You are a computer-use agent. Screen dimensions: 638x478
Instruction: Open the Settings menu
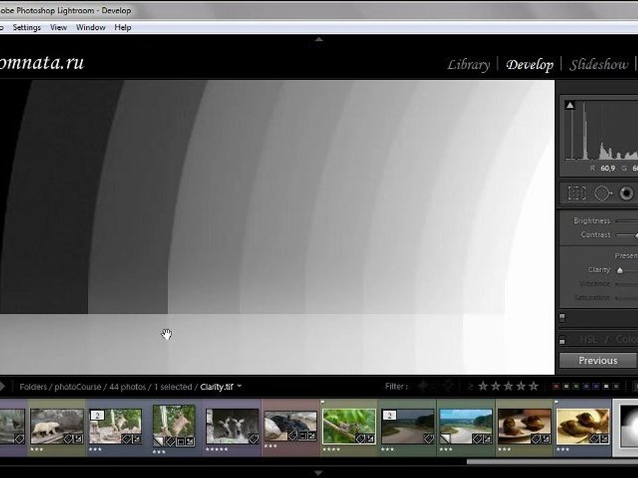pyautogui.click(x=27, y=27)
